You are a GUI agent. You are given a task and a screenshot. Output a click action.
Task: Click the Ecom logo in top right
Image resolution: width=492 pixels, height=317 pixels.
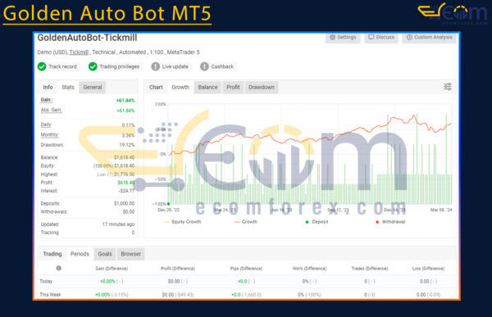452,13
